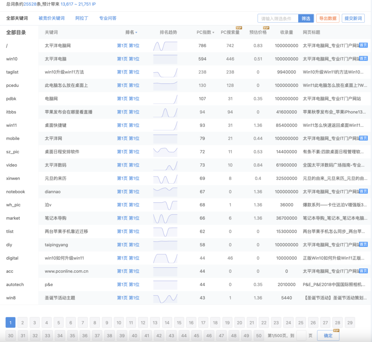
Task: Switch to the 全部关键词 tab
Action: coord(17,18)
